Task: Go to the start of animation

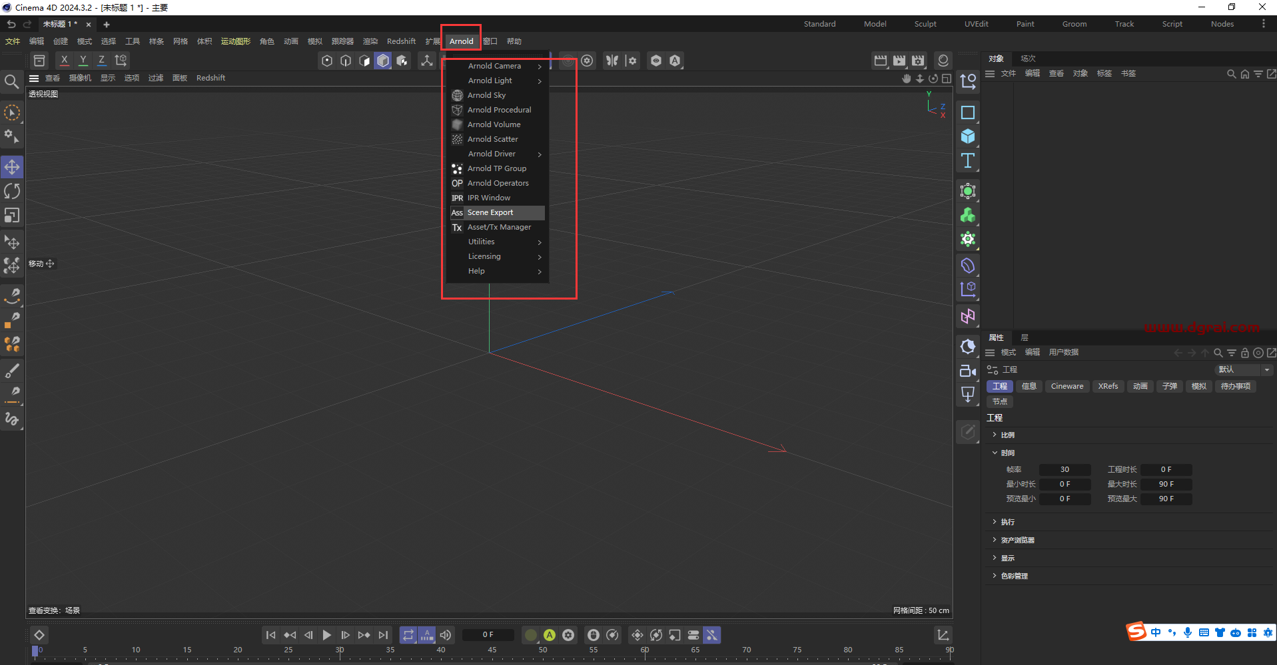Action: point(270,635)
